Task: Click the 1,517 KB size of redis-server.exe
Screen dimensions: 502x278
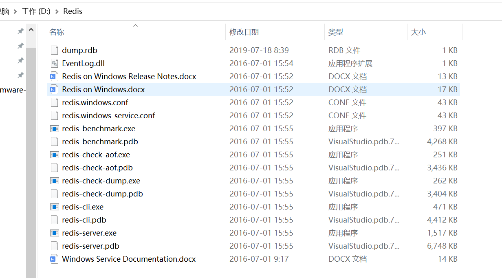Action: pos(442,233)
